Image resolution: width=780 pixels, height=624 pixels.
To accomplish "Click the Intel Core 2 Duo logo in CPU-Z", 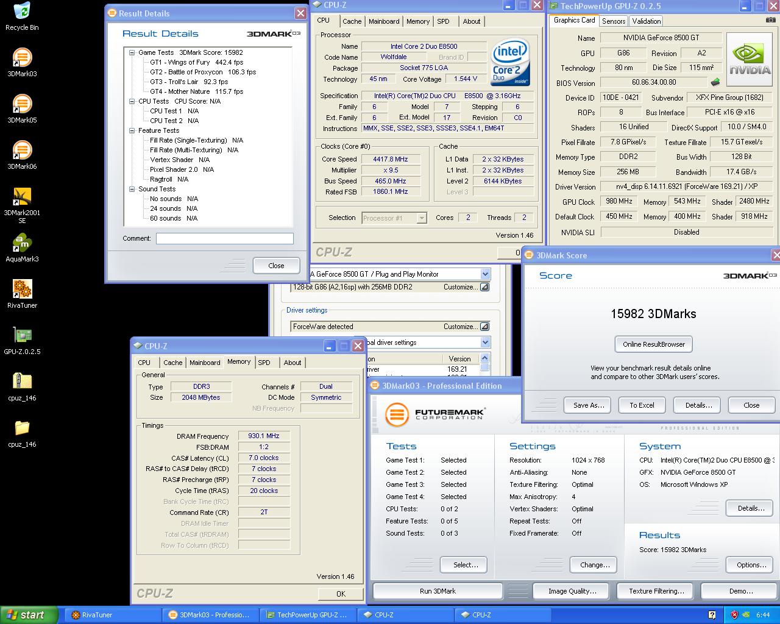I will pos(511,63).
